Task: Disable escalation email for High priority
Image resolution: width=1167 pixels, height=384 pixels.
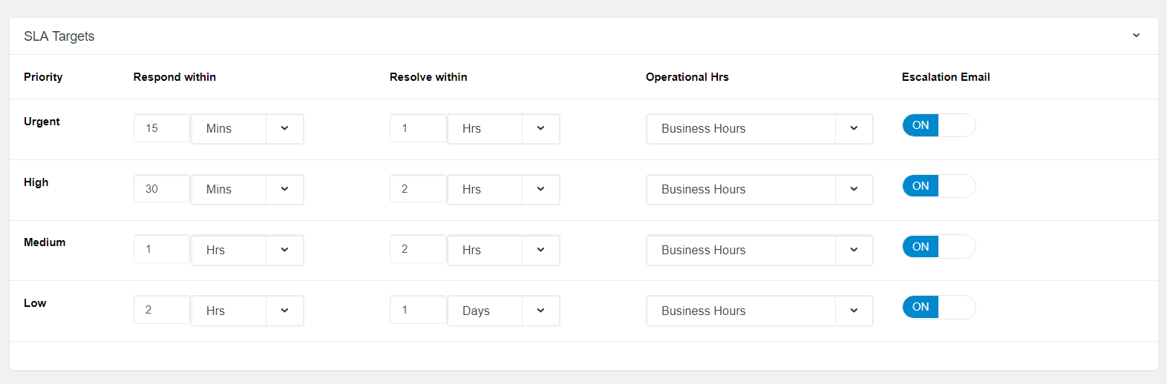Action: coord(938,186)
